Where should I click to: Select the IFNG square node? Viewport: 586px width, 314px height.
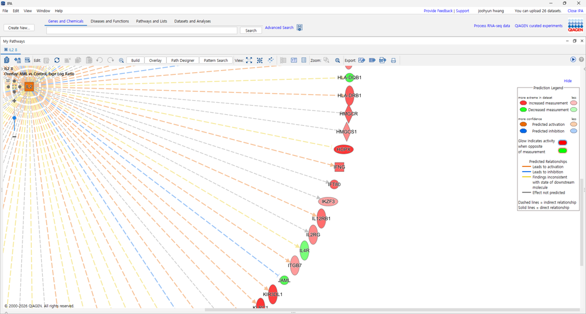339,167
